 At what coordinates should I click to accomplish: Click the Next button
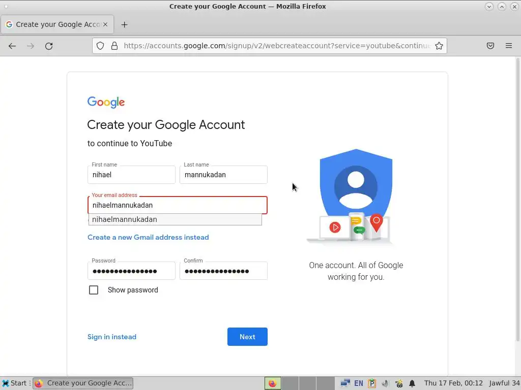tap(247, 337)
